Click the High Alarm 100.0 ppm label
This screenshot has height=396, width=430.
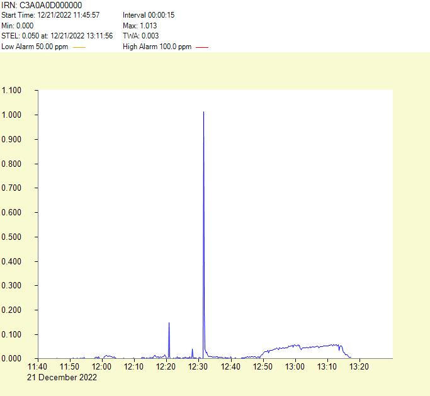(x=157, y=47)
